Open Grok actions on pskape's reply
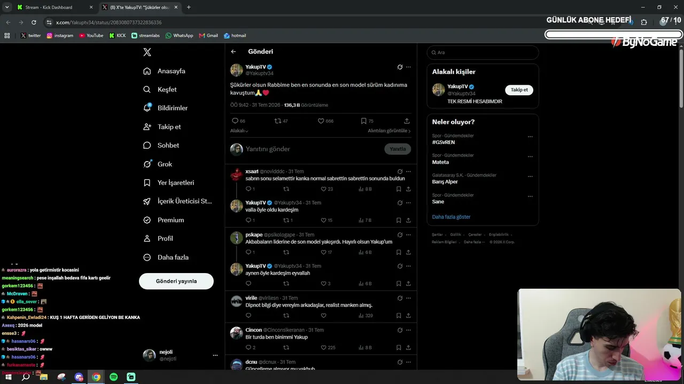 coord(400,235)
